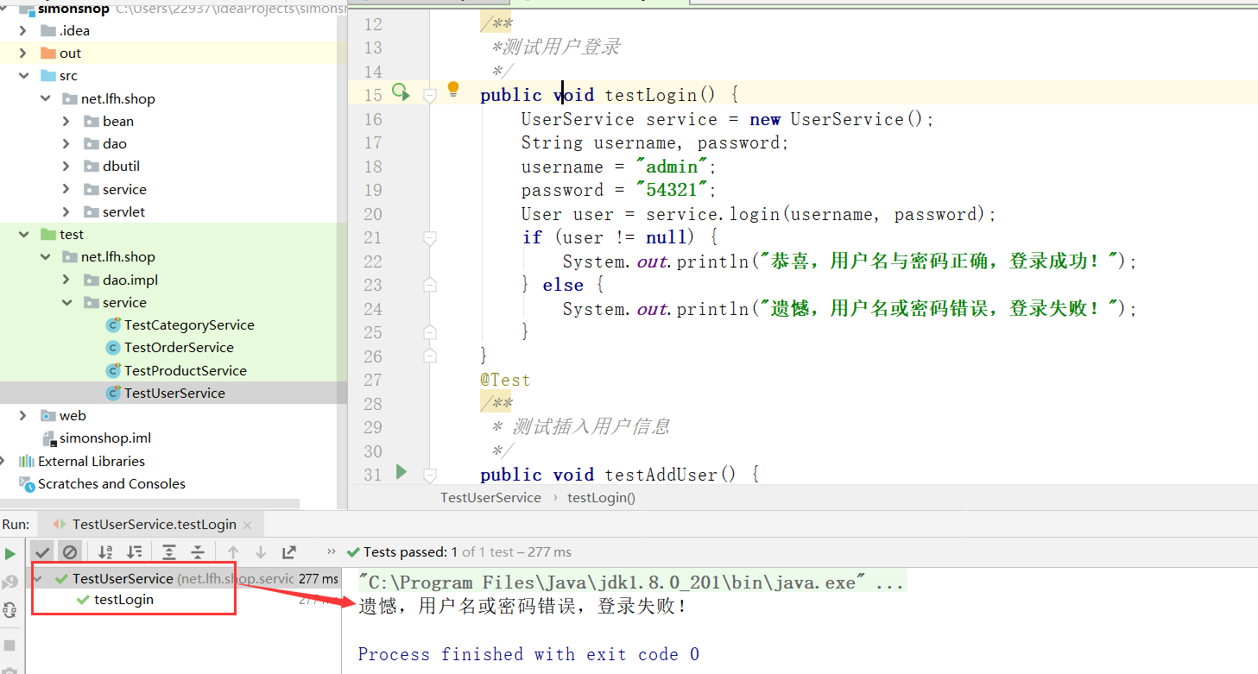The image size is (1258, 674).
Task: Click the TestProductService class icon
Action: pos(113,370)
